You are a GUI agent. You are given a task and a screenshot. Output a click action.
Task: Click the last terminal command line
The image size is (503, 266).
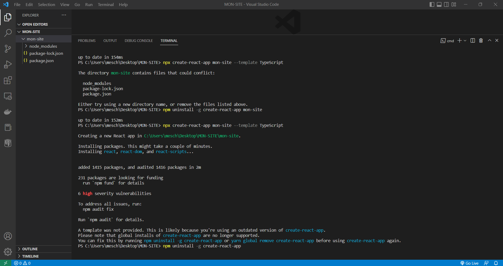coord(159,246)
